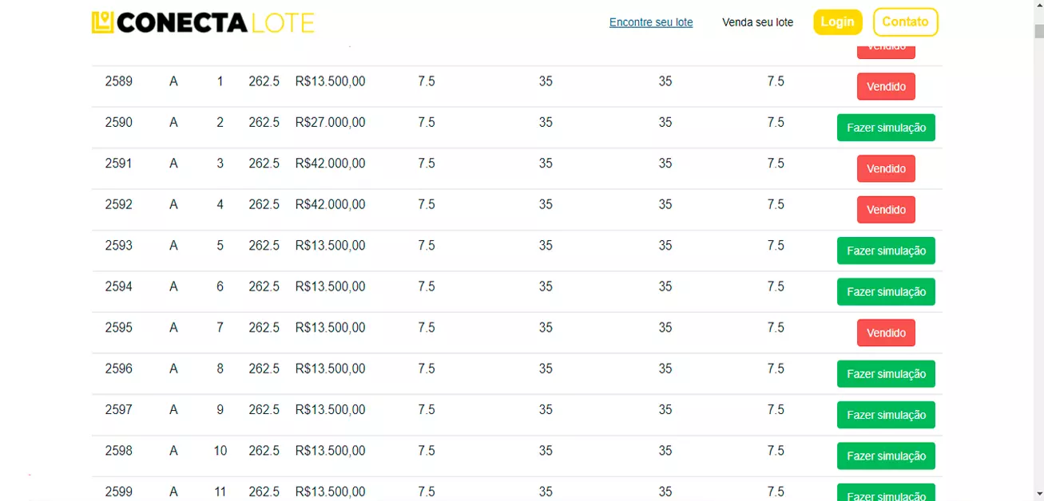Viewport: 1044px width, 501px height.
Task: Select lot ID 2595 cell
Action: 119,328
